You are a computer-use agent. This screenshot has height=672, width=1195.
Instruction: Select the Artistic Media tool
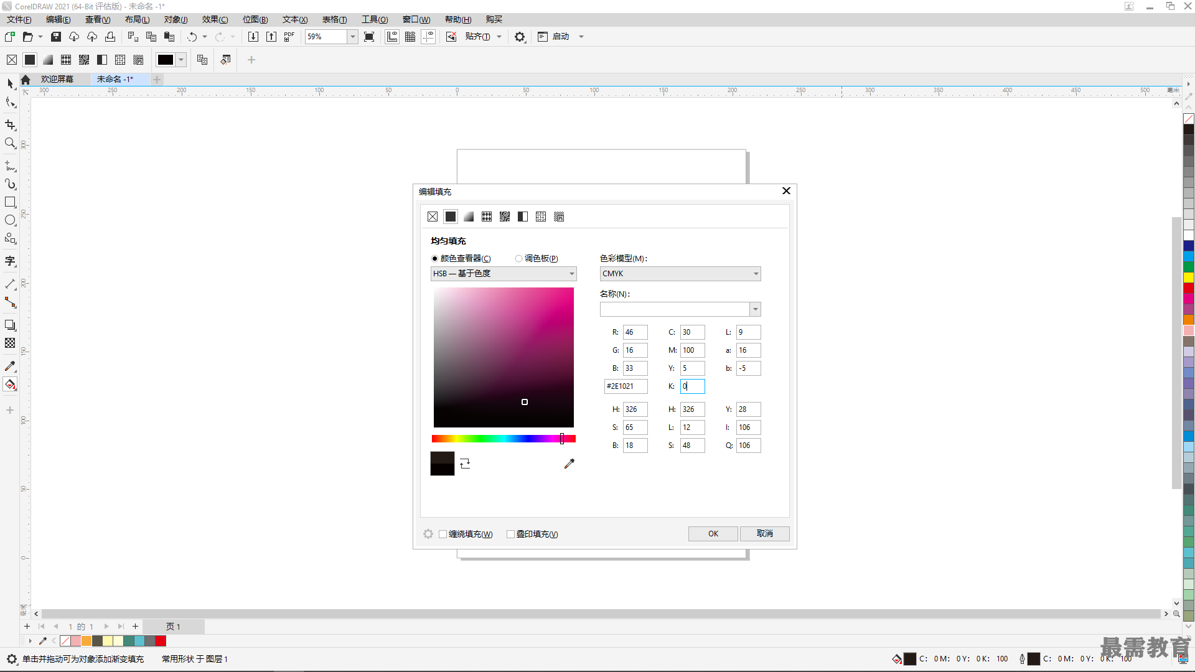point(10,184)
